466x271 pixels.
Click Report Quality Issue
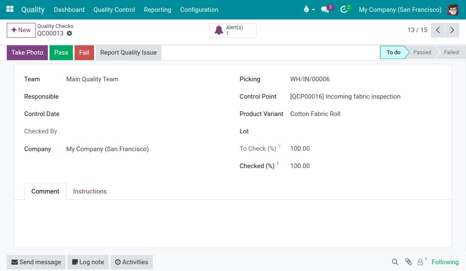(x=128, y=53)
